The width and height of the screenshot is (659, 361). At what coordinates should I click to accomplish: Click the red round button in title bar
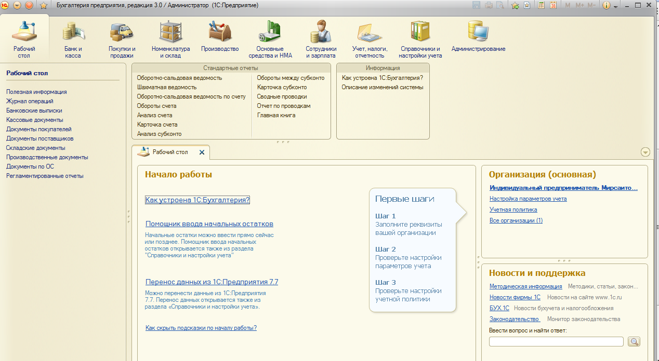tap(29, 5)
